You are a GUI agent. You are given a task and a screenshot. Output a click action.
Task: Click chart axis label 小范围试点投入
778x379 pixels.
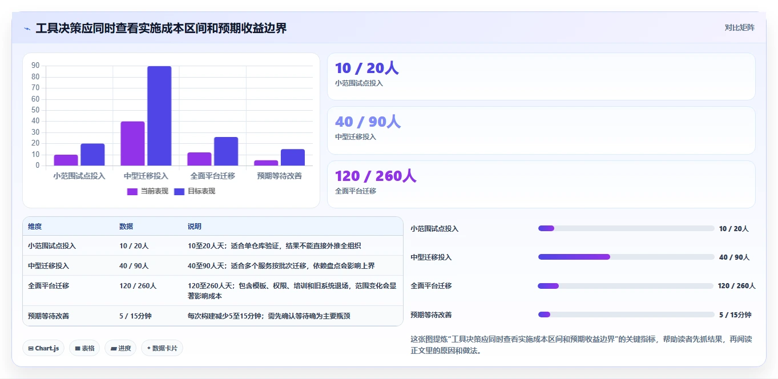point(79,176)
